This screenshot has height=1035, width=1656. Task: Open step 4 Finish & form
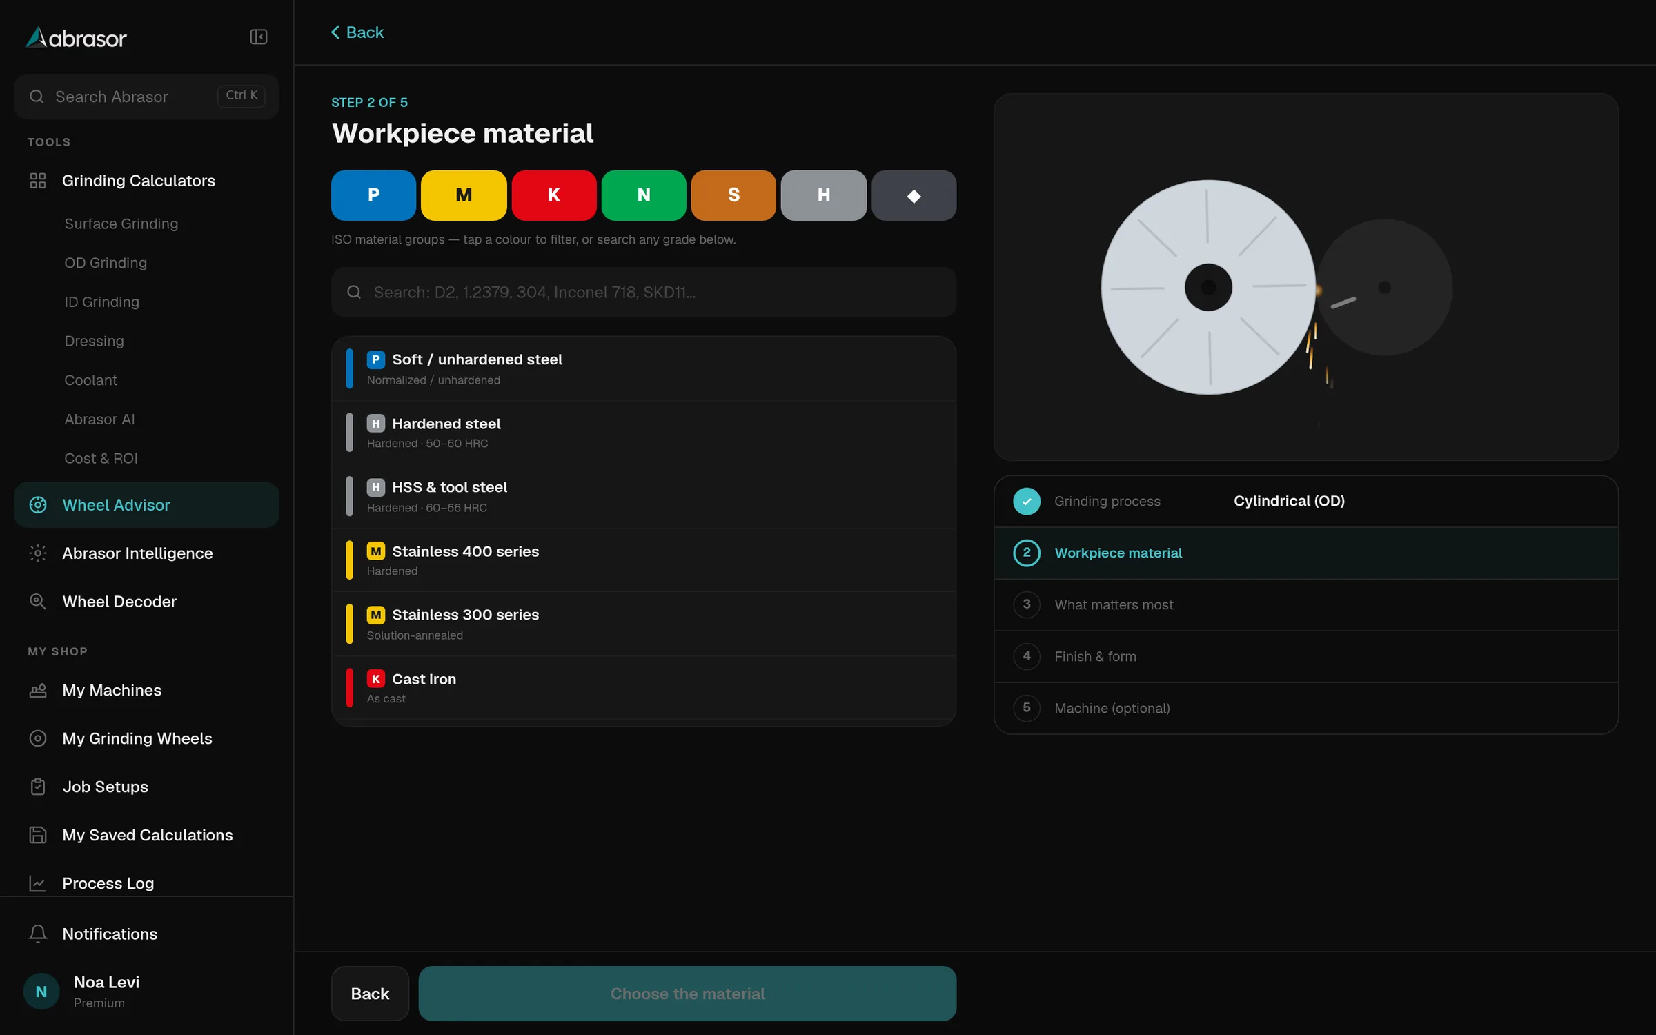(x=1306, y=657)
